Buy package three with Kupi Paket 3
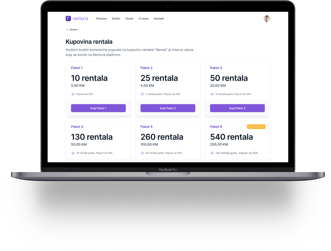331x251 pixels. click(x=237, y=108)
